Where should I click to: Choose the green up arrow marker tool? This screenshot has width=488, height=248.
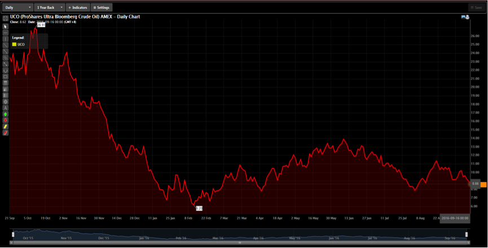pos(6,114)
